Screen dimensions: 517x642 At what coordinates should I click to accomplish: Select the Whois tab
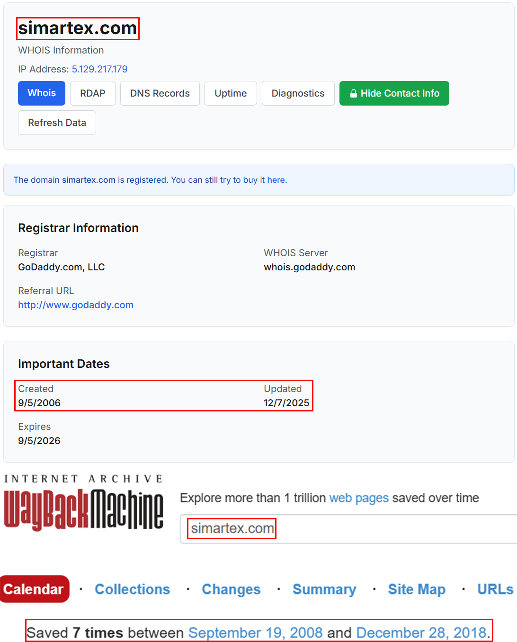[x=41, y=93]
